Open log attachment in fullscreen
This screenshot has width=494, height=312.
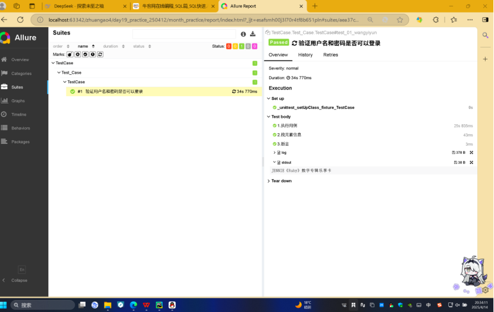pyautogui.click(x=471, y=153)
